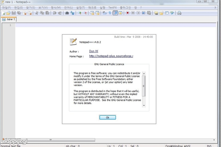This screenshot has width=221, height=147.
Task: Zoom out of the editor text
Action: pos(85,13)
